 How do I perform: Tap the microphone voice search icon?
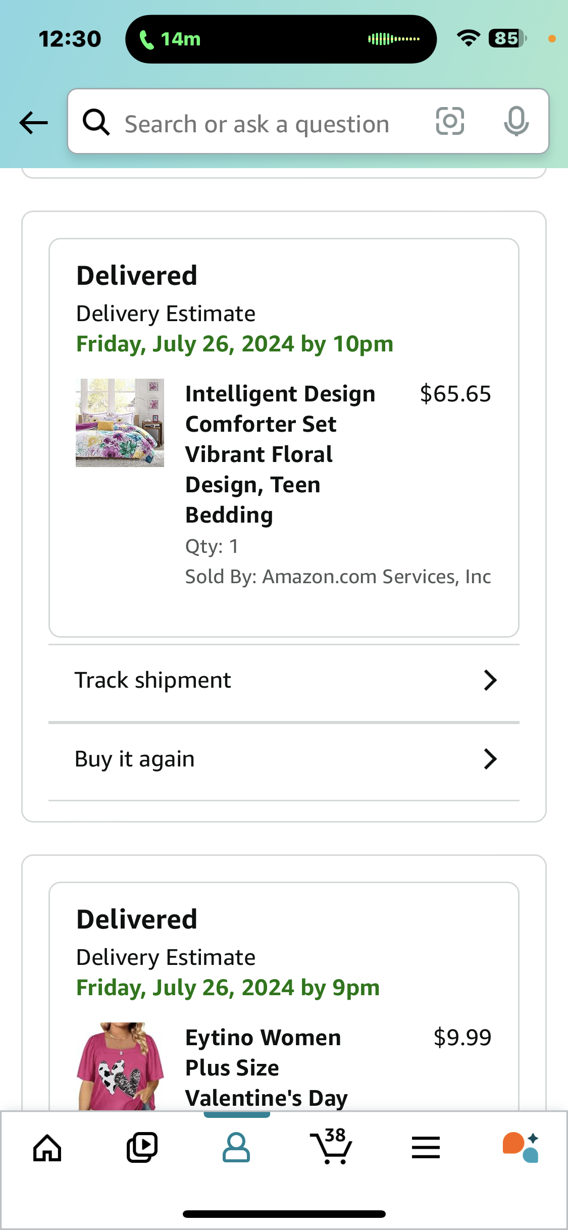pyautogui.click(x=516, y=121)
